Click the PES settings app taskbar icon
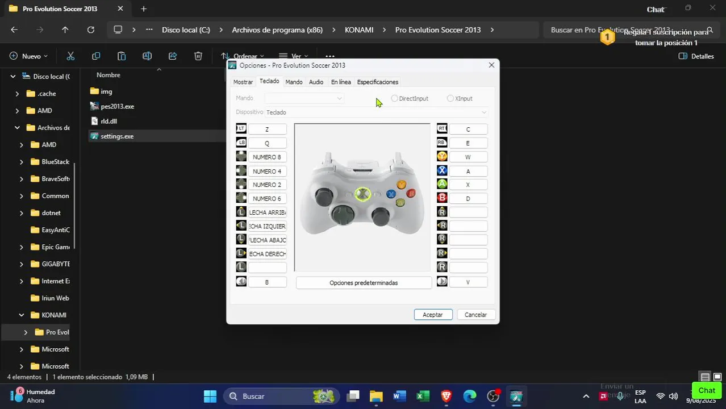The image size is (726, 409). click(x=516, y=396)
